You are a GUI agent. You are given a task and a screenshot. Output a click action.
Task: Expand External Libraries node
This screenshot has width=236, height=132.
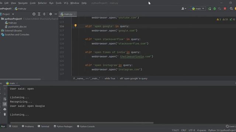(13, 31)
